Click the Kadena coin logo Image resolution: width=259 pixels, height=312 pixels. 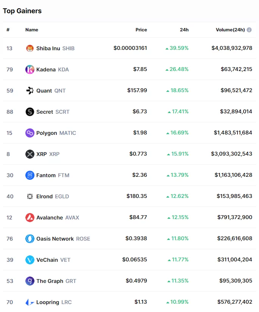click(x=30, y=70)
